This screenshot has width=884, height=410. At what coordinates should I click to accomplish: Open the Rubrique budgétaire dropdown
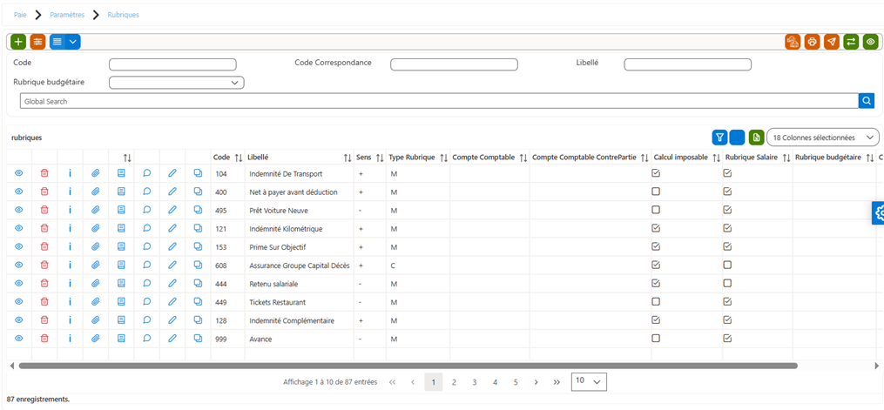(x=177, y=83)
